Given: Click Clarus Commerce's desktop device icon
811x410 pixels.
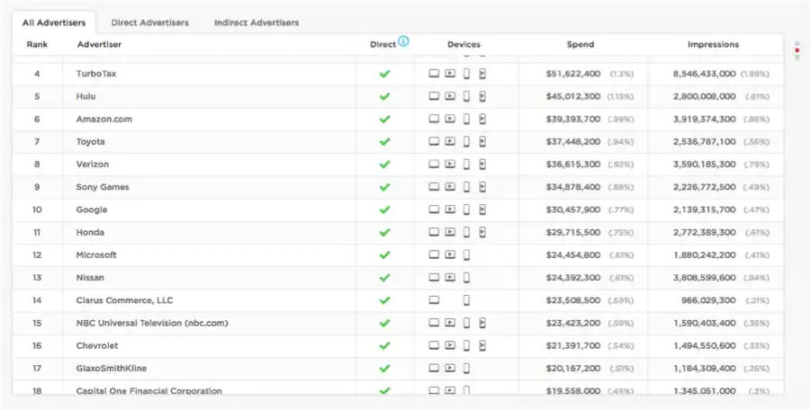Looking at the screenshot, I should tap(434, 300).
